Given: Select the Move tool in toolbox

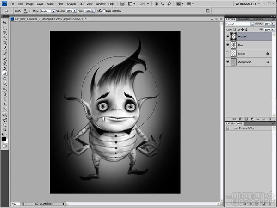Looking at the screenshot, I should [x=5, y=23].
